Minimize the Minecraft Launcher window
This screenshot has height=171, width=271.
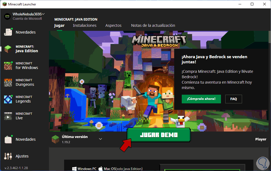coord(240,4)
